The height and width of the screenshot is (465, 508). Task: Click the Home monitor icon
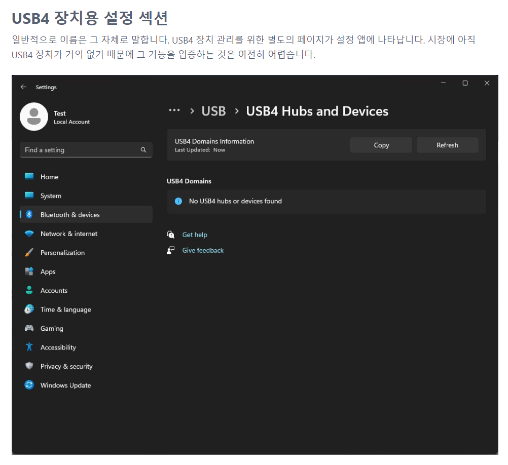click(x=29, y=176)
